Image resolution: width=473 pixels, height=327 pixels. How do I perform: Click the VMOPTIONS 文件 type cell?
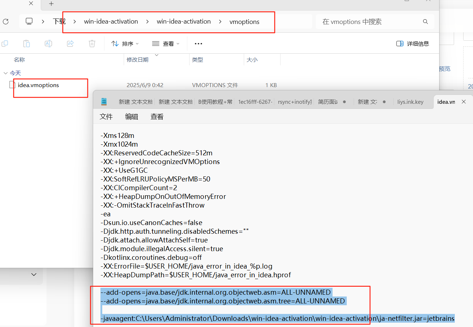[215, 85]
